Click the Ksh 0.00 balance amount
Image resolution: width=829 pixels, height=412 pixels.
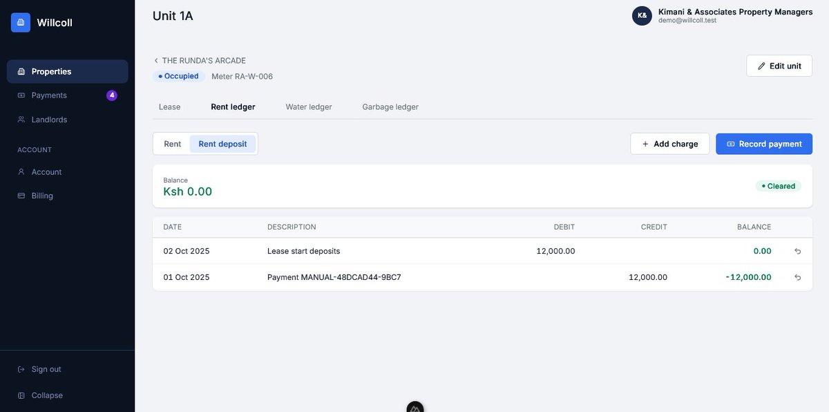point(188,191)
